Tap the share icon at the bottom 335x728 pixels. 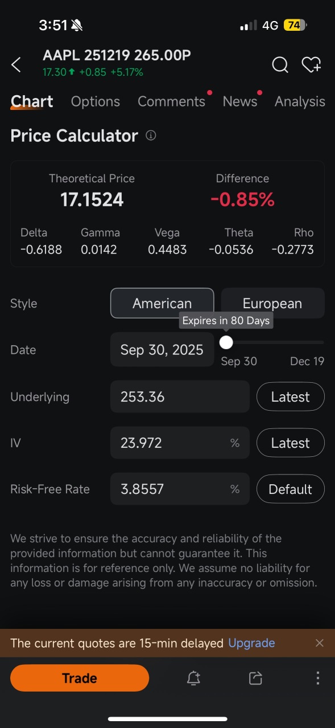255,678
